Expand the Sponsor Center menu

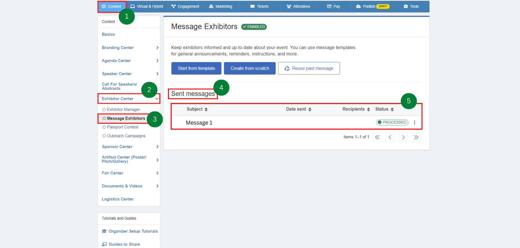157,147
